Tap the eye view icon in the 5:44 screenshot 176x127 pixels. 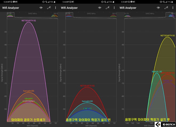[100, 8]
